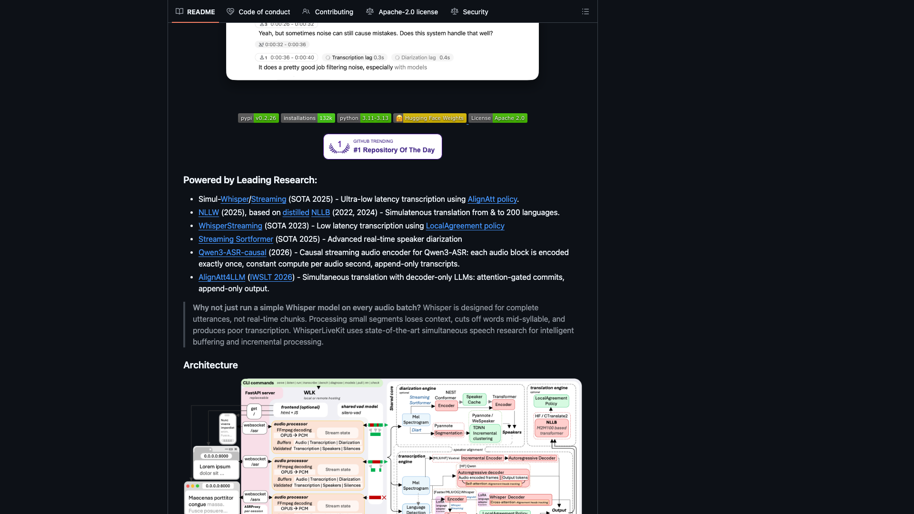This screenshot has height=514, width=914.
Task: Click the heart icon for Code of conduct
Action: coord(230,11)
